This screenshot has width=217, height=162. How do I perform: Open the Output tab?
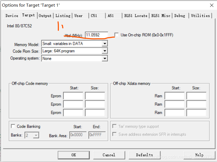click(x=45, y=16)
